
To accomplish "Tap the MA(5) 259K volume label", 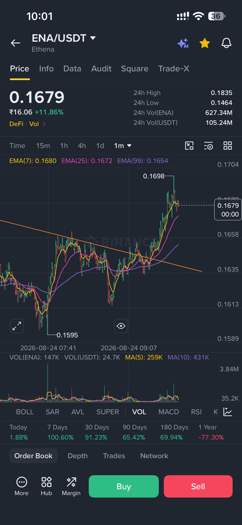I will coord(144,357).
